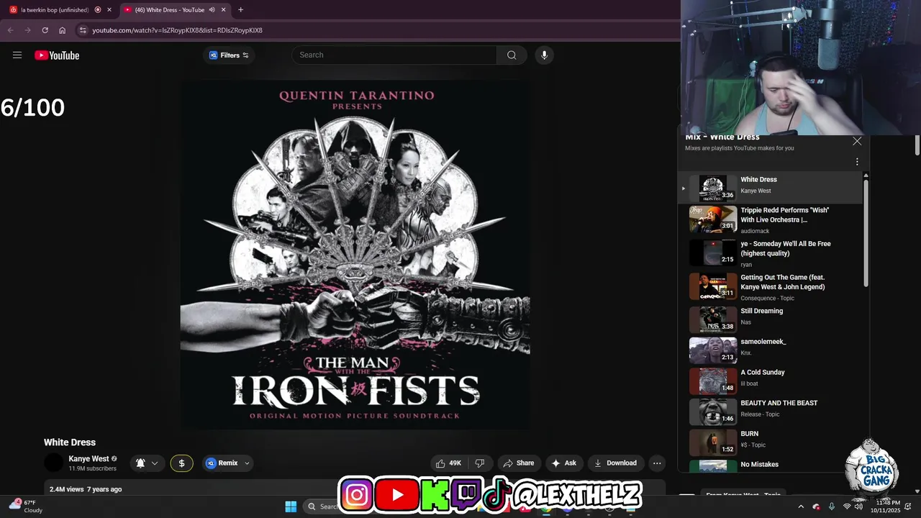This screenshot has height=518, width=921.
Task: Play Trippie Redd Performs 'Wish' video
Action: coord(770,219)
